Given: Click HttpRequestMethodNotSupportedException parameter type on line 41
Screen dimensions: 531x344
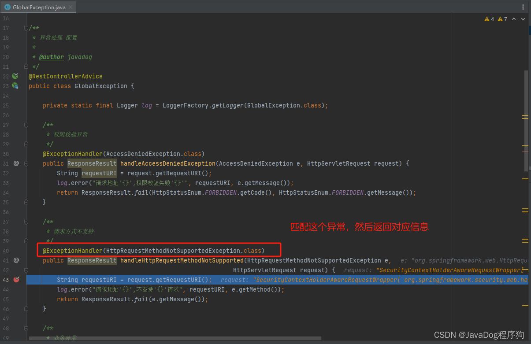Looking at the screenshot, I should pos(314,260).
